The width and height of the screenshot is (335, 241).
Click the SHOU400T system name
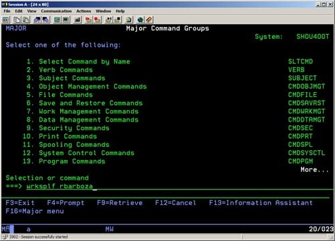(x=313, y=37)
